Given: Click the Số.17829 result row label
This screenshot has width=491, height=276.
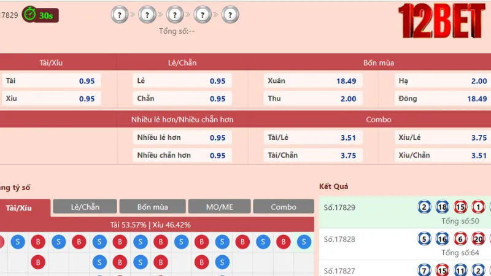Looking at the screenshot, I should point(339,207).
